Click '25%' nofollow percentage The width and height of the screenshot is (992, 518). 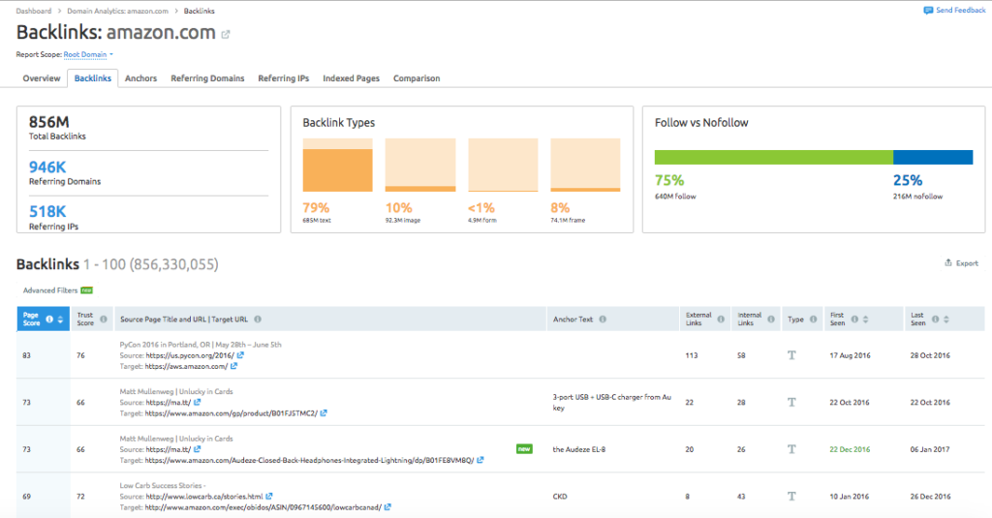tap(908, 180)
